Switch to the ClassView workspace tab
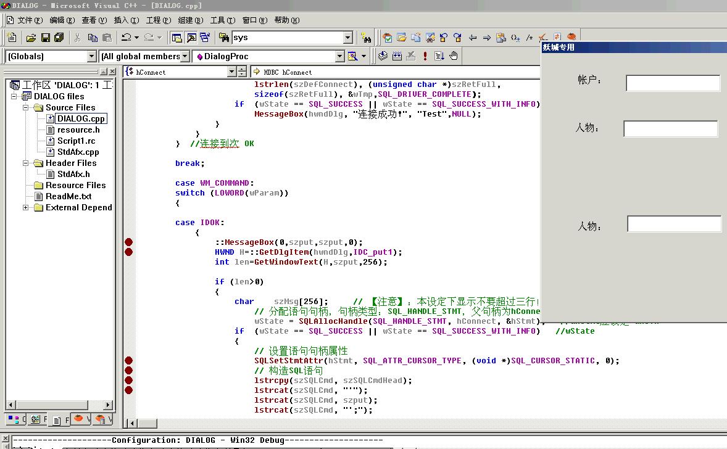The image size is (727, 449). coord(15,419)
